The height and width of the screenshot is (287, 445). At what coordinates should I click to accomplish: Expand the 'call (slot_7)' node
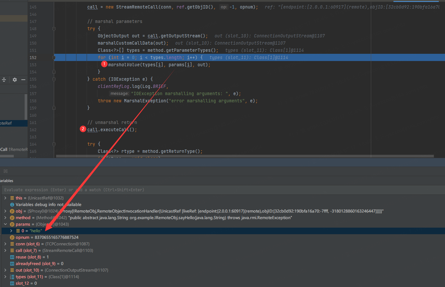click(x=5, y=251)
